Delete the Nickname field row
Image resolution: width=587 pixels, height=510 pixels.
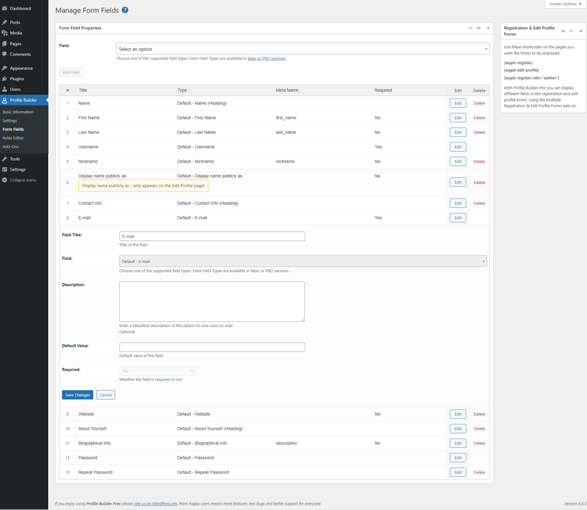[x=479, y=161]
